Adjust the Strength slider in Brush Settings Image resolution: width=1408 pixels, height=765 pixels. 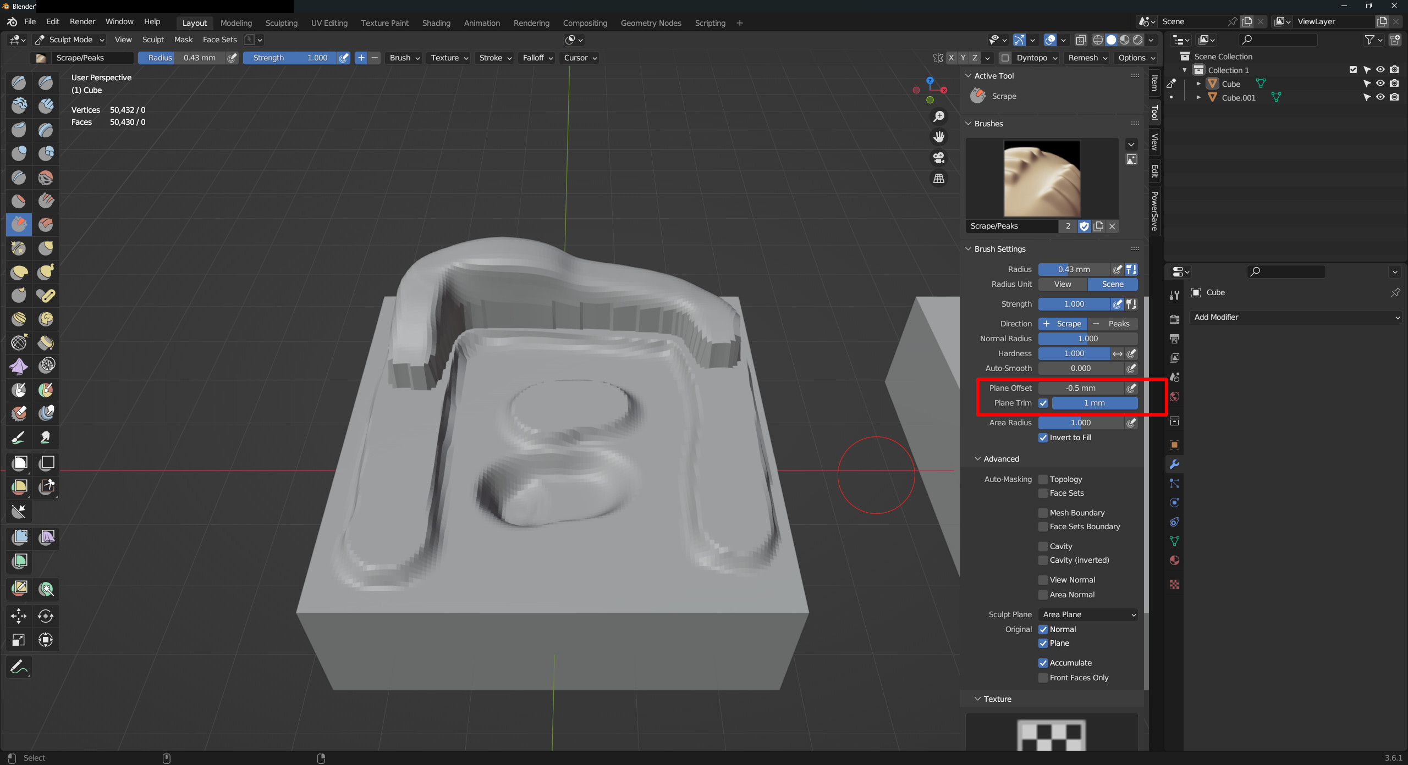click(x=1074, y=304)
